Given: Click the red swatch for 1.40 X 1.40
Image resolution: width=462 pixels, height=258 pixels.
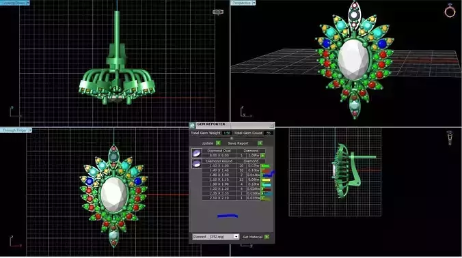Looking at the screenshot, I should [266, 171].
